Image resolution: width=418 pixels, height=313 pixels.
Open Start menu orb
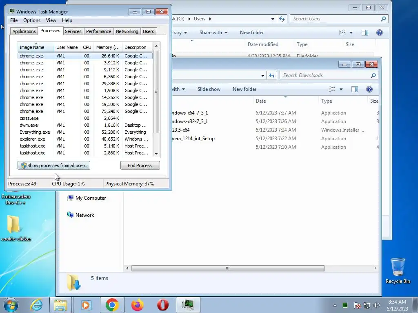[11, 305]
